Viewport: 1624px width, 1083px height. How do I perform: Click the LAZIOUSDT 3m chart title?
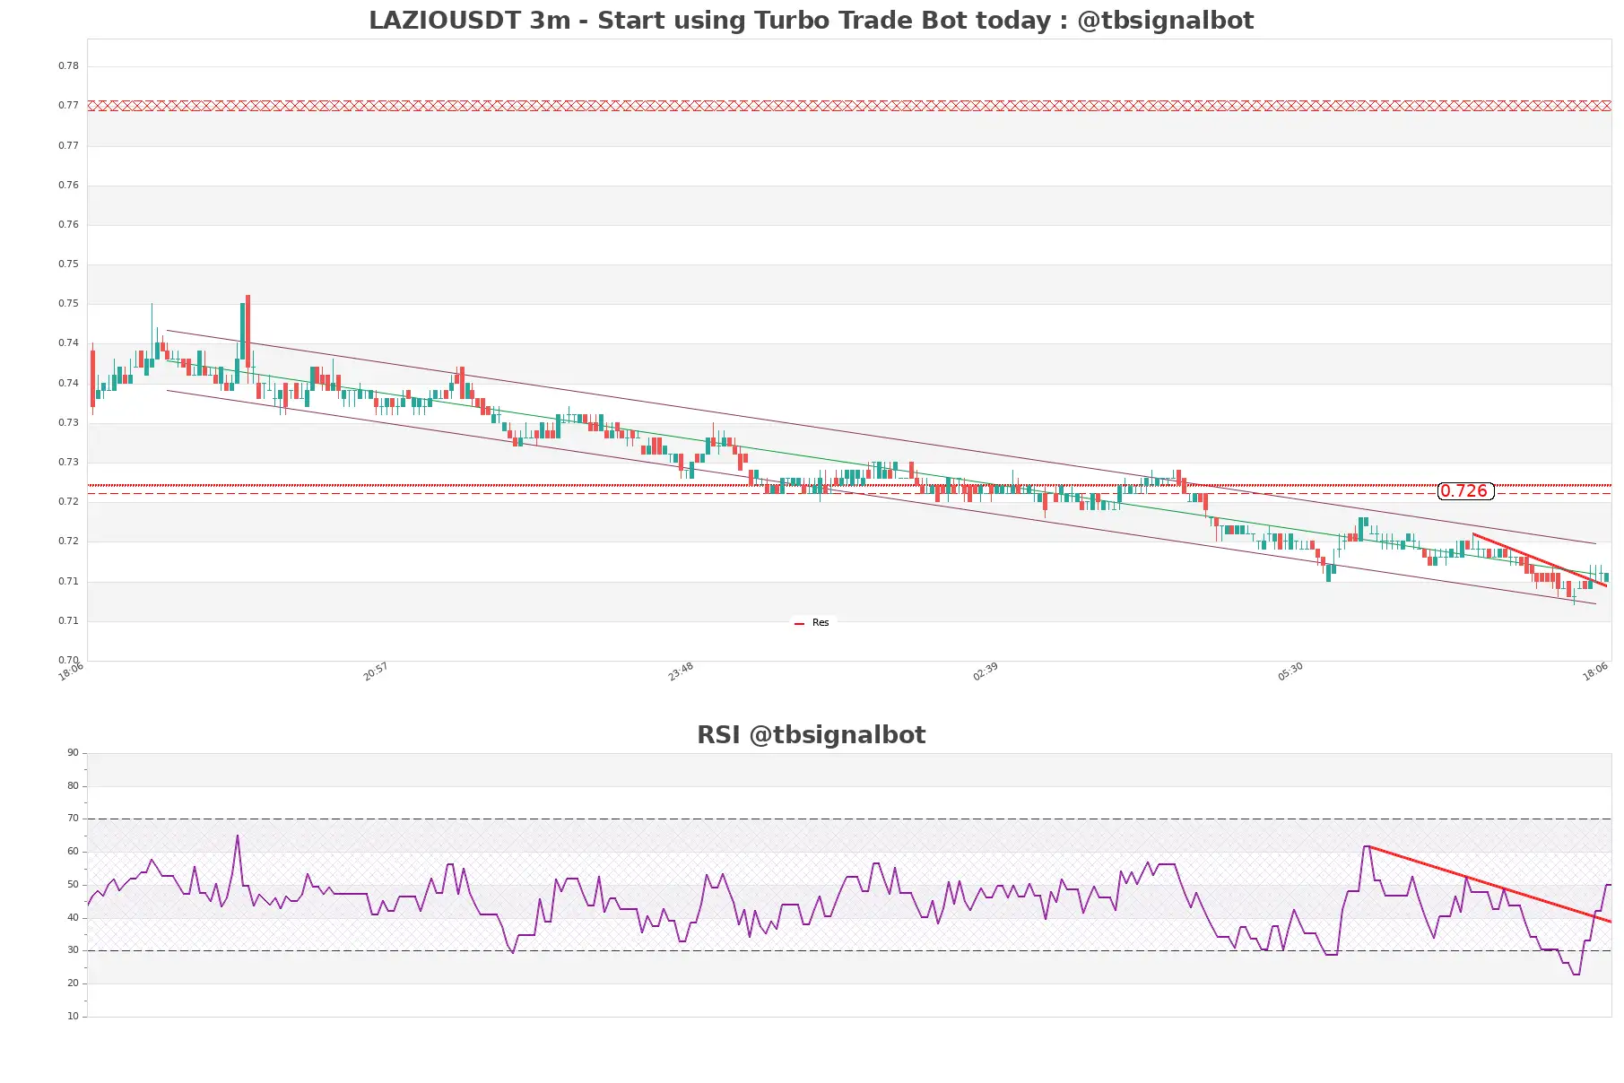(x=811, y=20)
